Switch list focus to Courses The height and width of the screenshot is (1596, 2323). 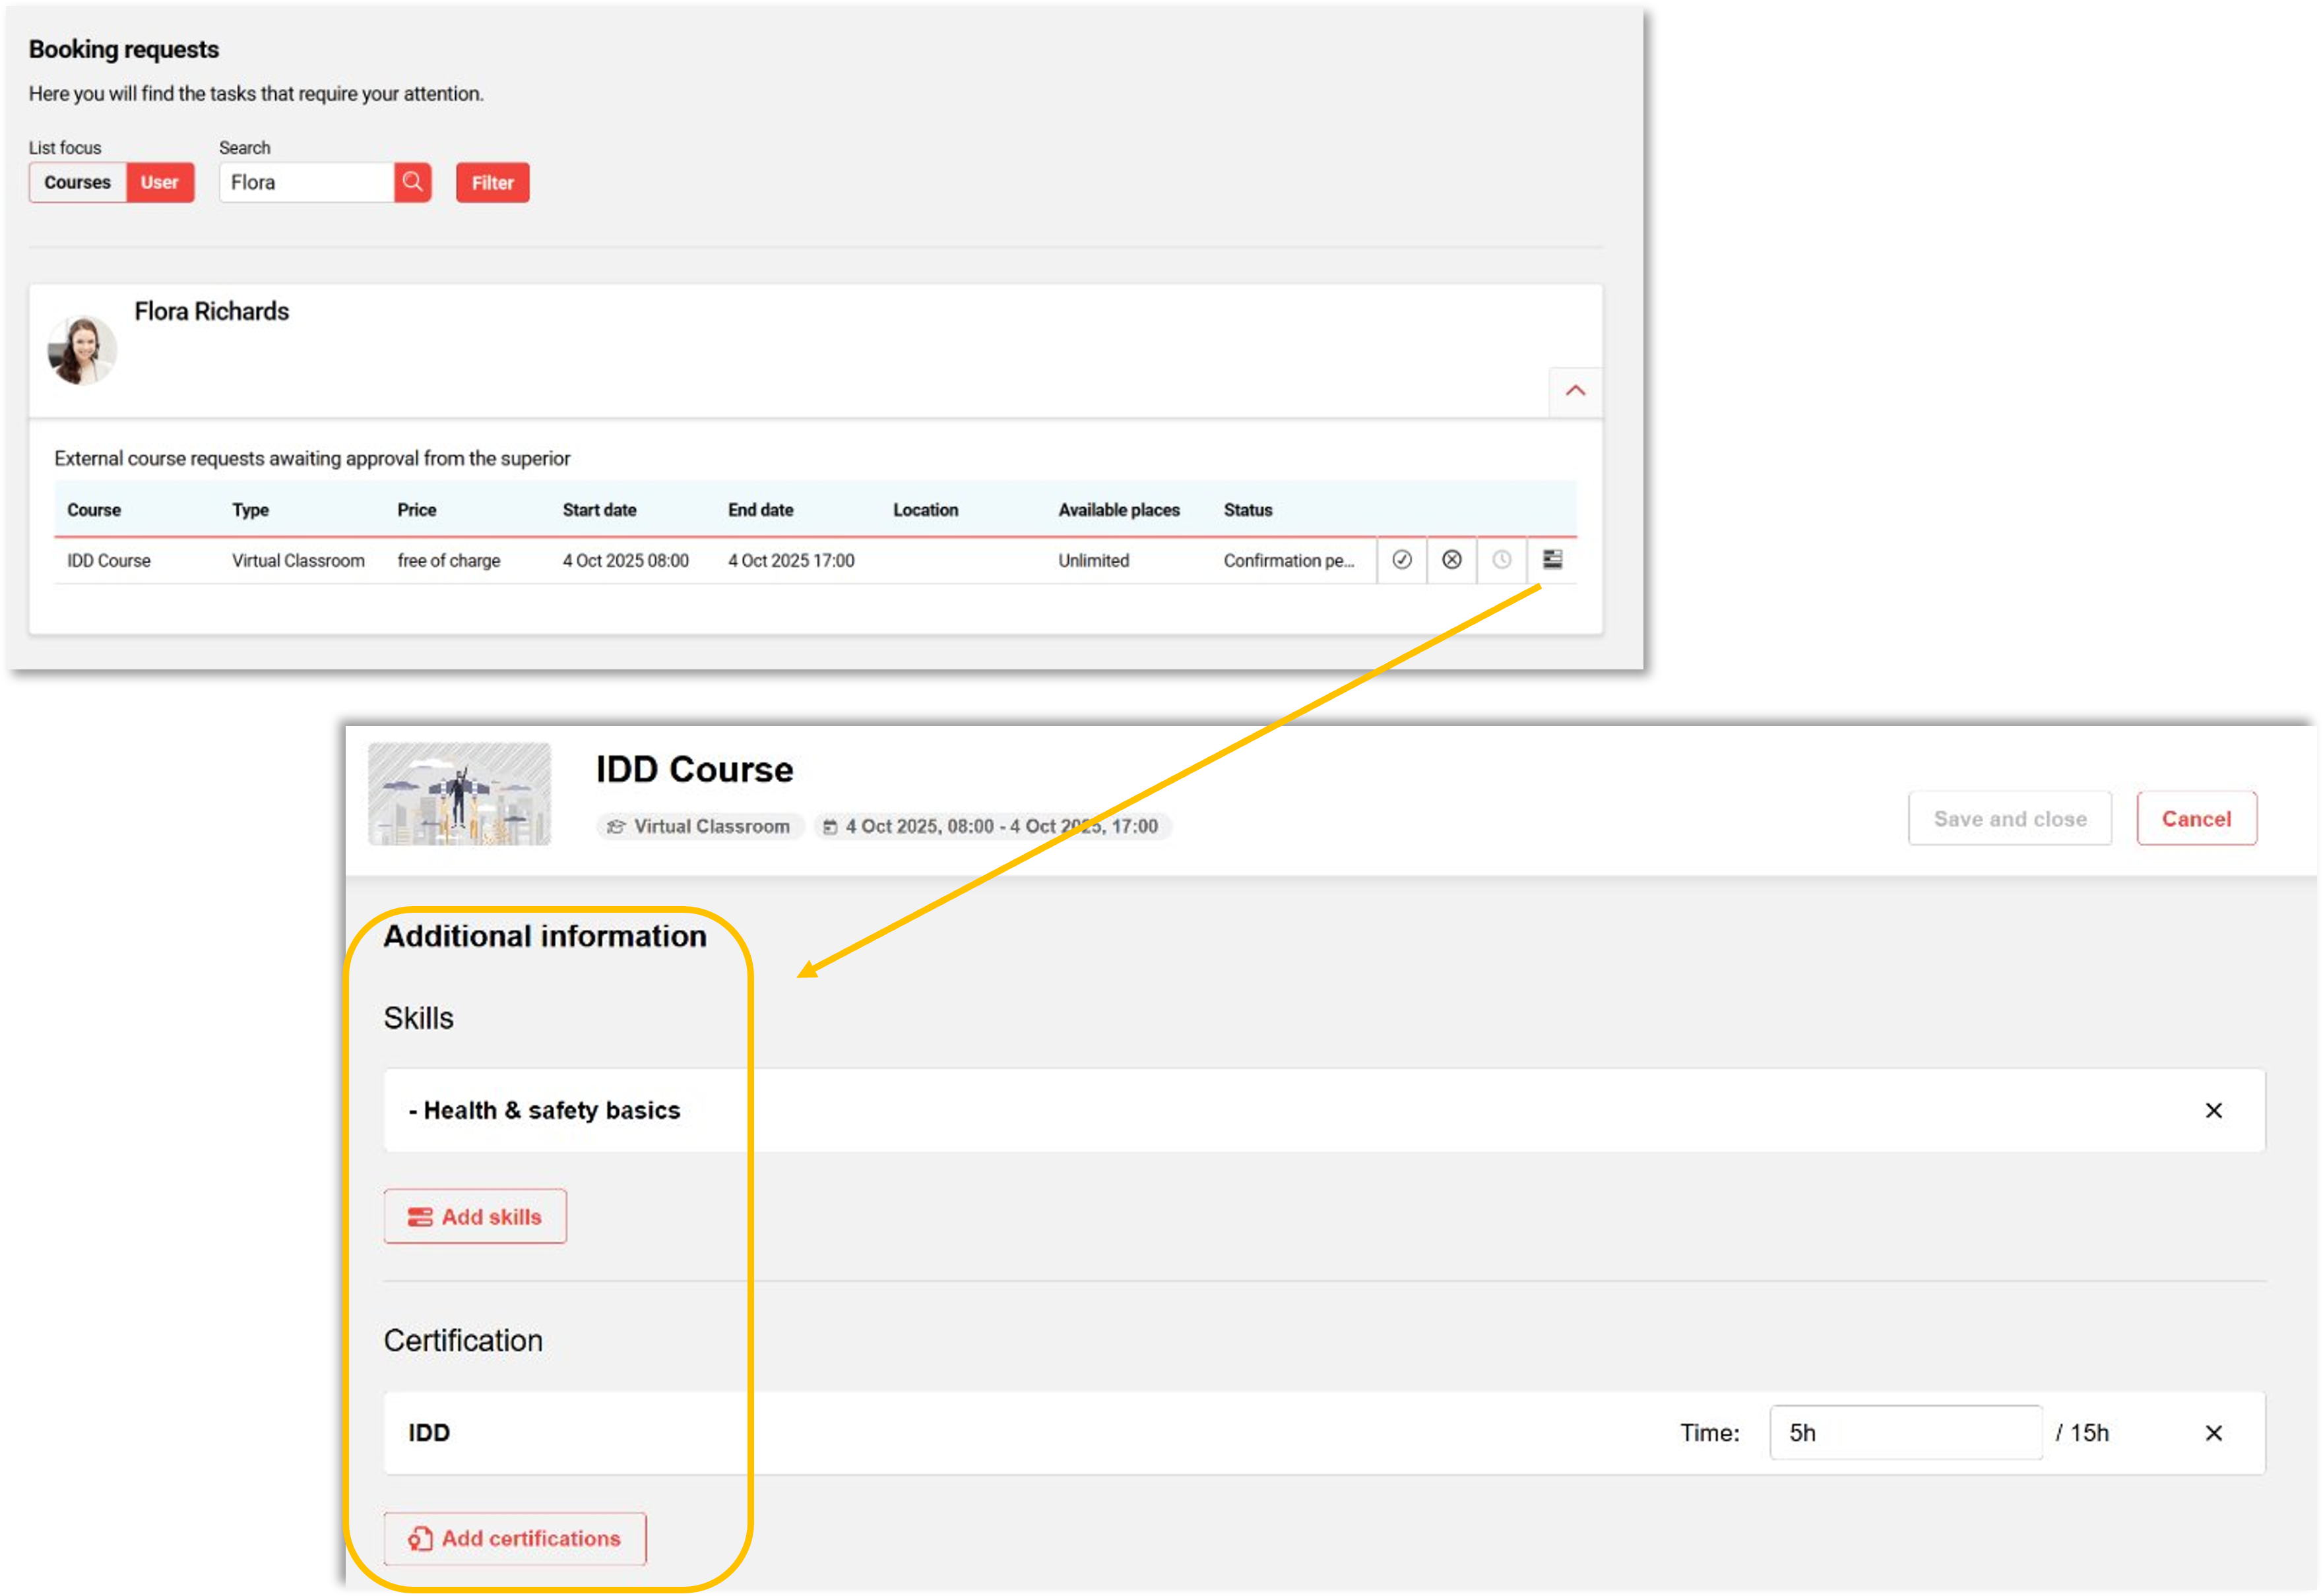pos(77,182)
